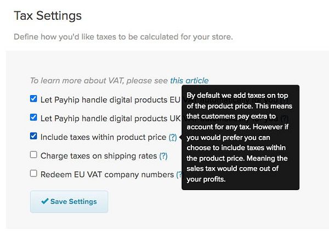Uncheck Let Payhip handle digital products EU checkbox
Viewport: 329px width, 236px height.
(x=34, y=99)
